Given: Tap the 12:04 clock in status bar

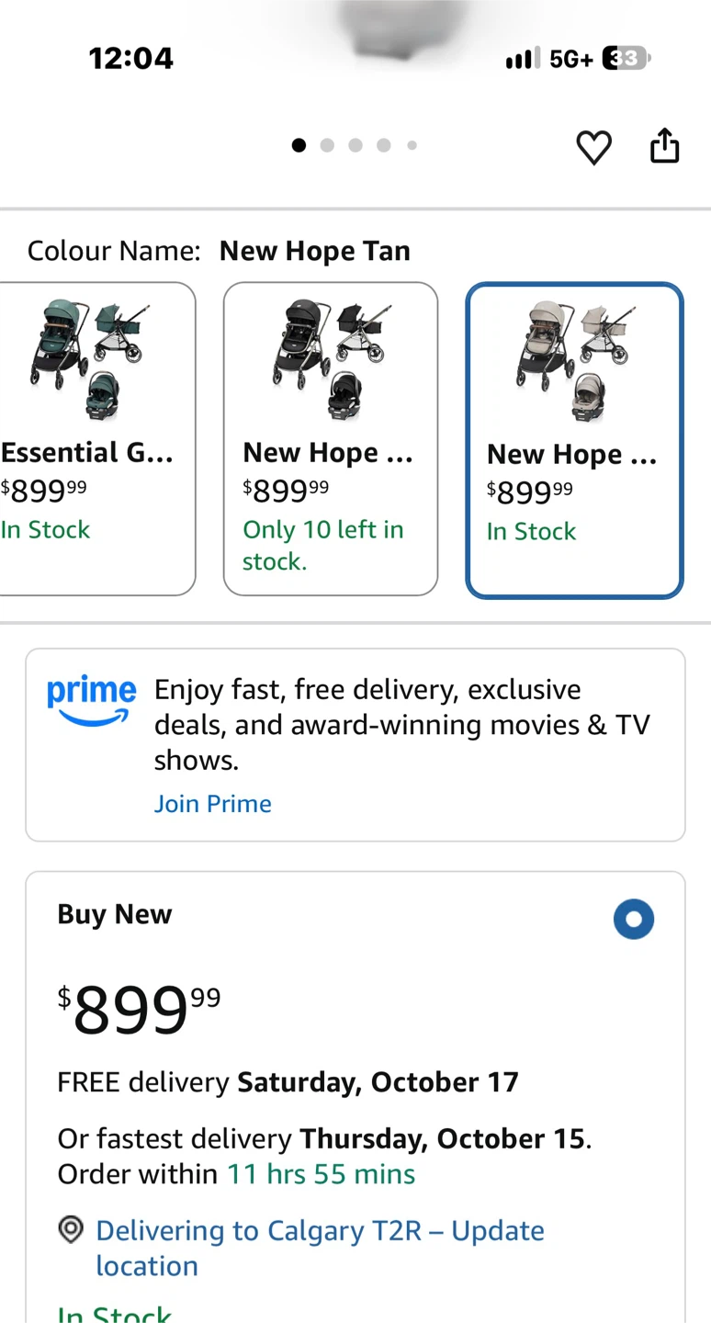Looking at the screenshot, I should click(x=130, y=59).
